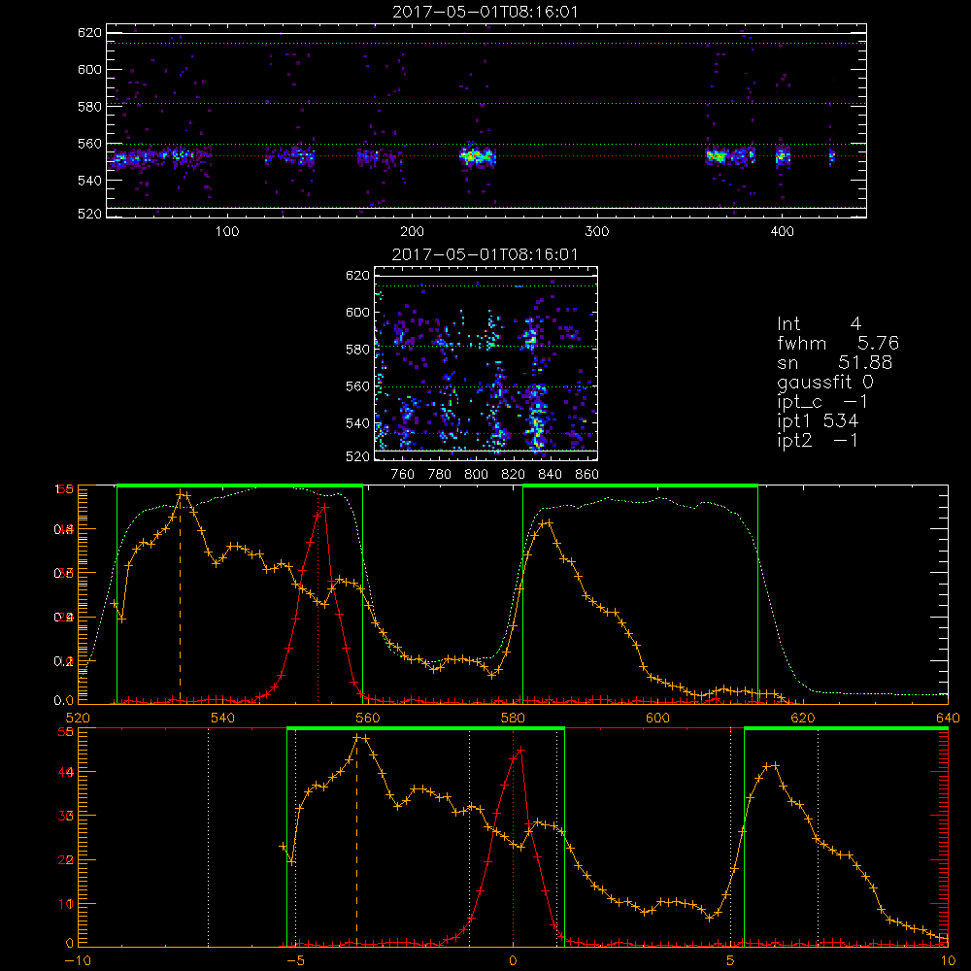
Task: Click y-axis label 600 on top spectrogram
Action: 89,69
